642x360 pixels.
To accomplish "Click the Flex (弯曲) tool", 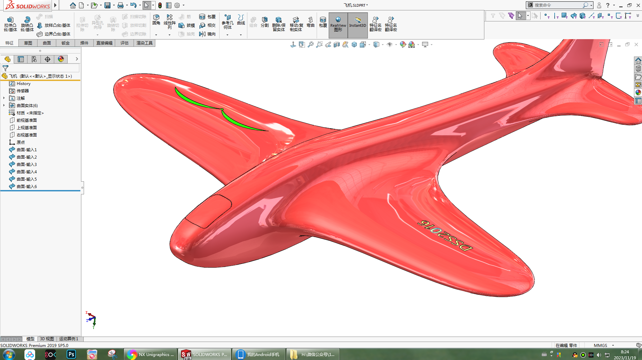I will click(x=311, y=22).
